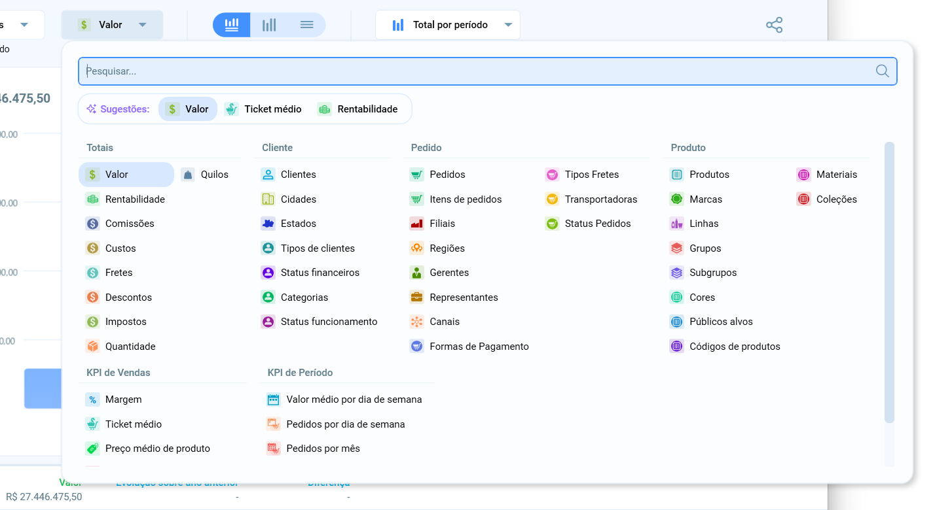Viewport: 952px width, 510px height.
Task: Switch to grouped bar chart view icon
Action: point(269,25)
